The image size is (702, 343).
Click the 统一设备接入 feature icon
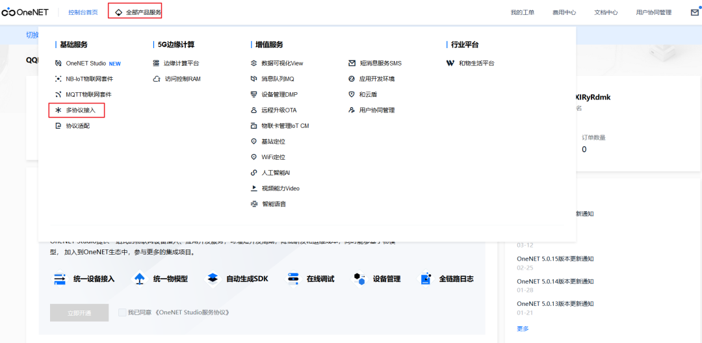click(60, 279)
